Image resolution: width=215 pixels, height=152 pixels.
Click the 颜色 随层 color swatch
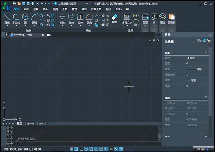pyautogui.click(x=188, y=58)
